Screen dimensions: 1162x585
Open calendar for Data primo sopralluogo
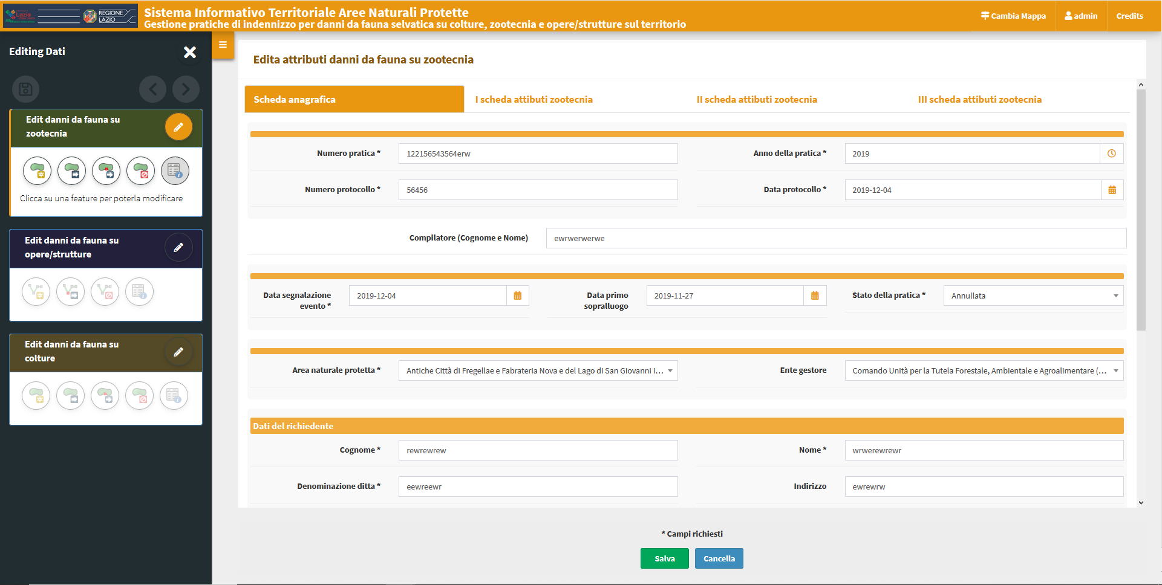(815, 296)
